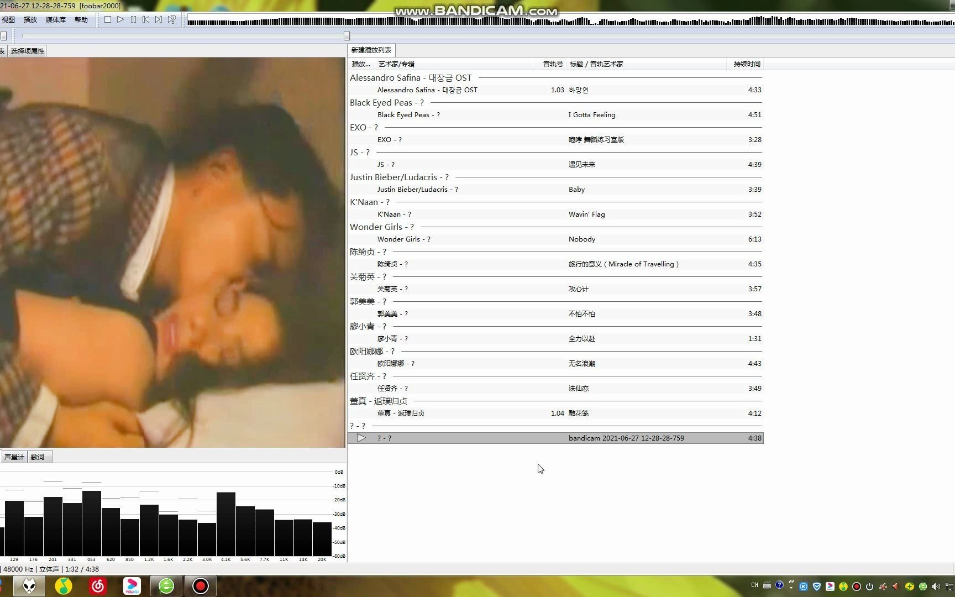Screen dimensions: 955x597
Task: Sort by the 持续时间 column header
Action: coord(746,64)
